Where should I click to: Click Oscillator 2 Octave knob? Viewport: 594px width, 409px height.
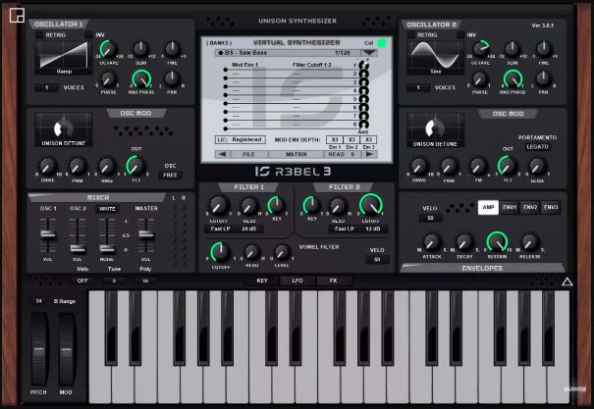tap(480, 49)
